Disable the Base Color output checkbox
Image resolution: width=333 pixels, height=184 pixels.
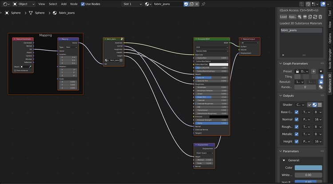coord(297,112)
